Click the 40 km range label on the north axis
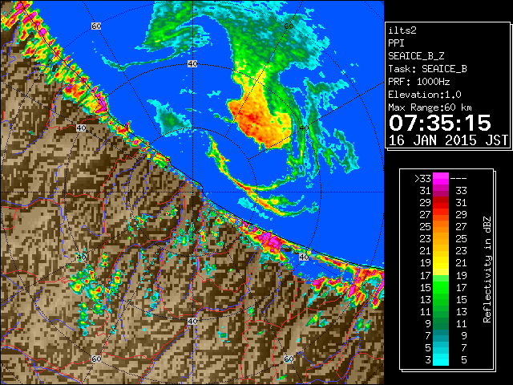The width and height of the screenshot is (513, 385). coord(192,63)
